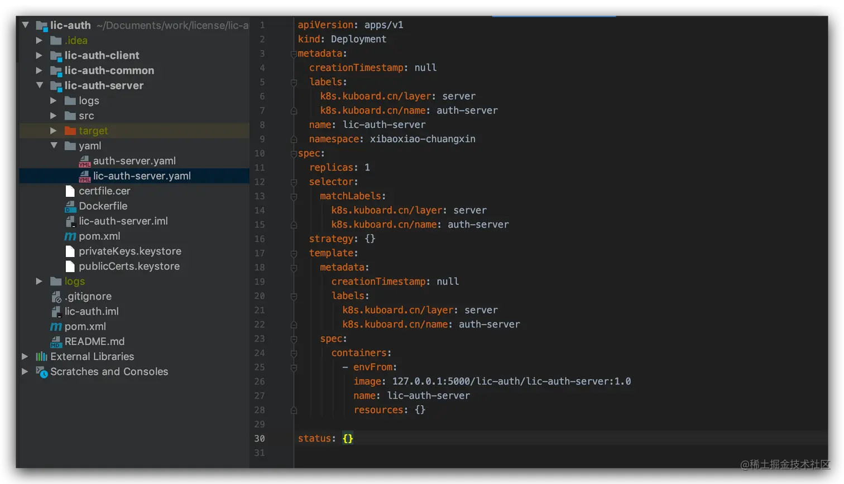Fold the template block at line 17
844x484 pixels.
pyautogui.click(x=294, y=254)
